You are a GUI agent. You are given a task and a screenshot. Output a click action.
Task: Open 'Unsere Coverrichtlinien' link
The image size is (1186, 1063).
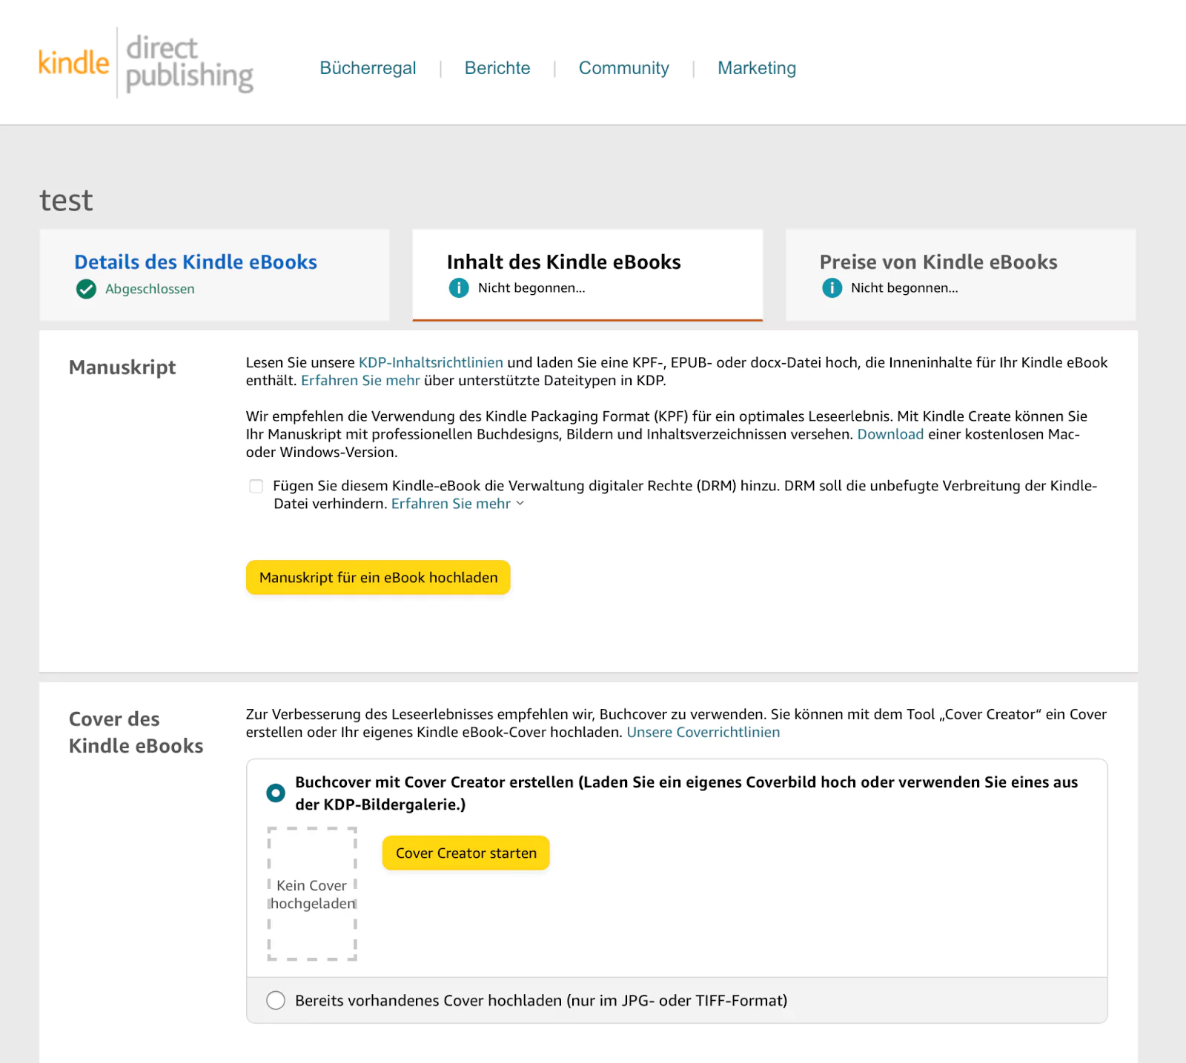703,732
